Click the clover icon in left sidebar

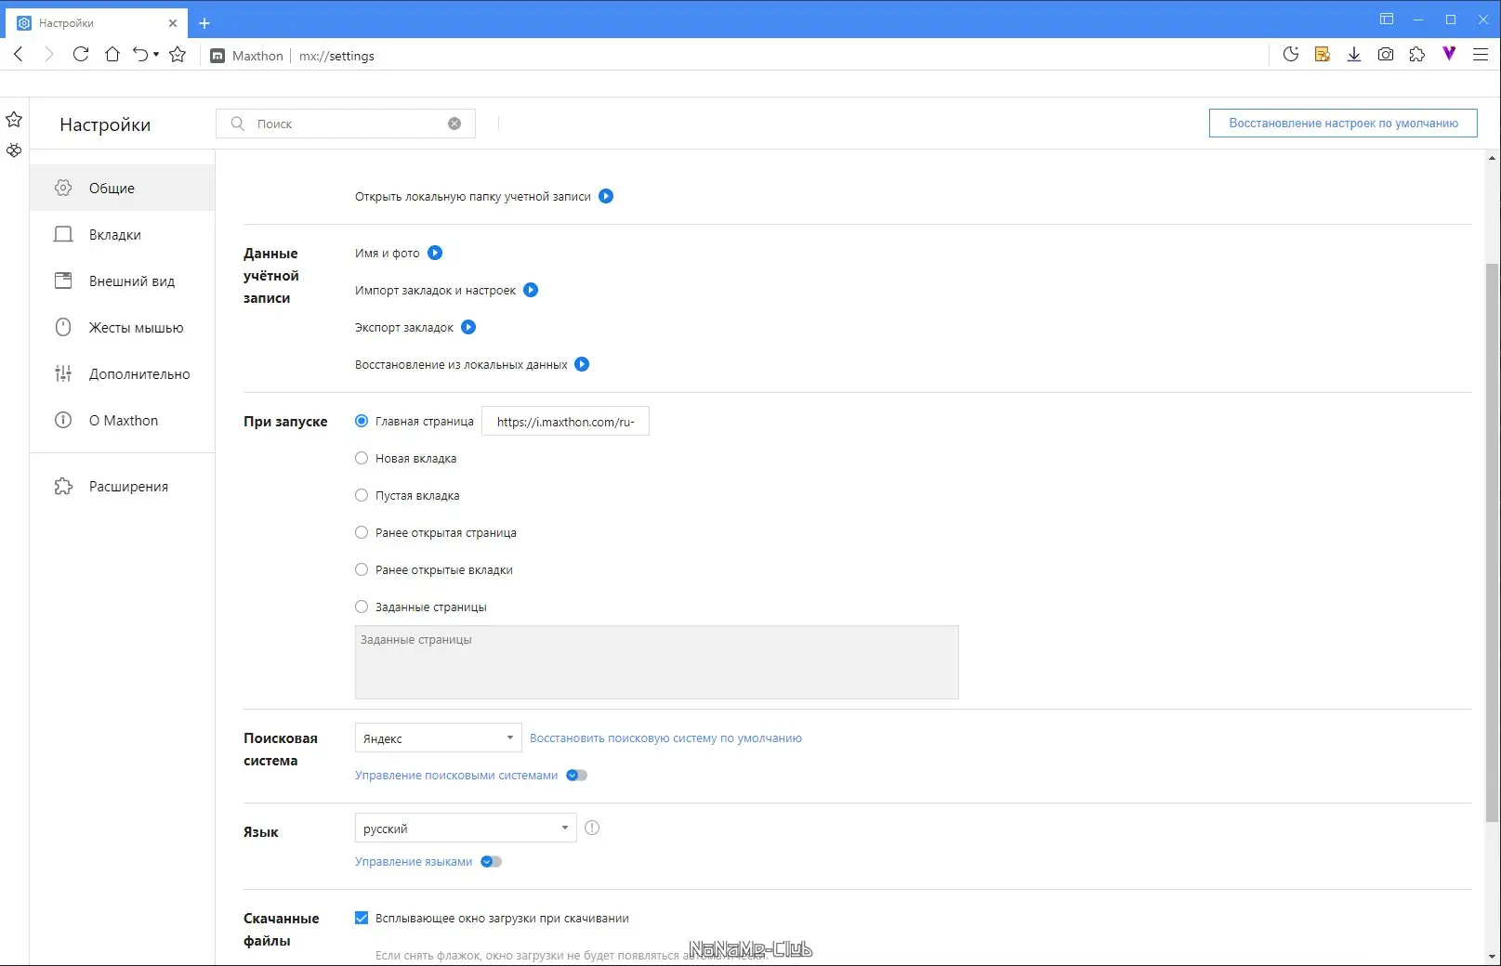click(14, 150)
